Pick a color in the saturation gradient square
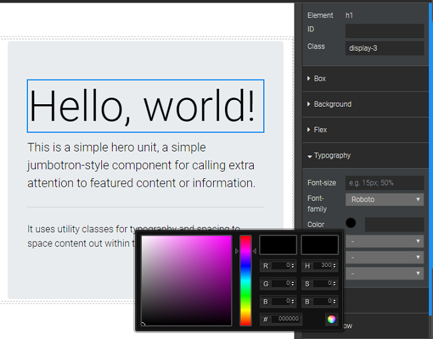 pos(187,280)
